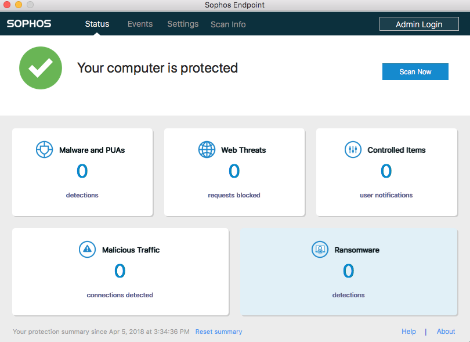Start a scan with Scan Now
The height and width of the screenshot is (342, 470).
point(415,72)
